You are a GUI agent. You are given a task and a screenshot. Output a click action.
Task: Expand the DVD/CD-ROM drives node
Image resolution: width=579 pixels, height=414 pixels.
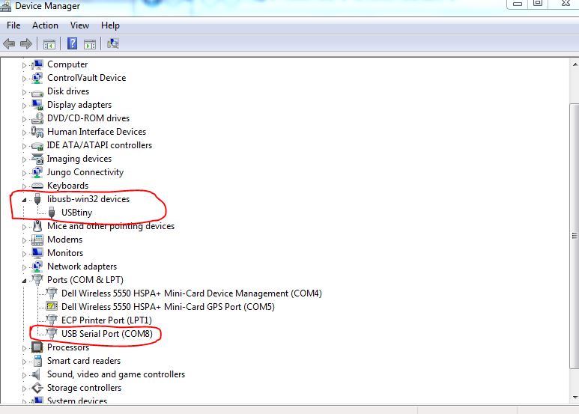tap(25, 119)
